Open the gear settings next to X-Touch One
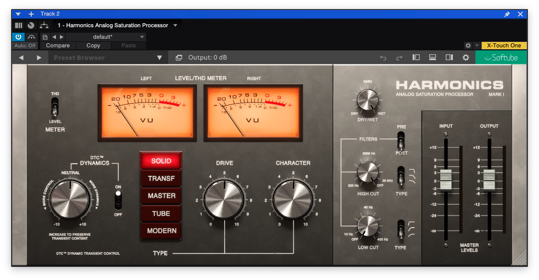This screenshot has height=280, width=539. (x=468, y=46)
